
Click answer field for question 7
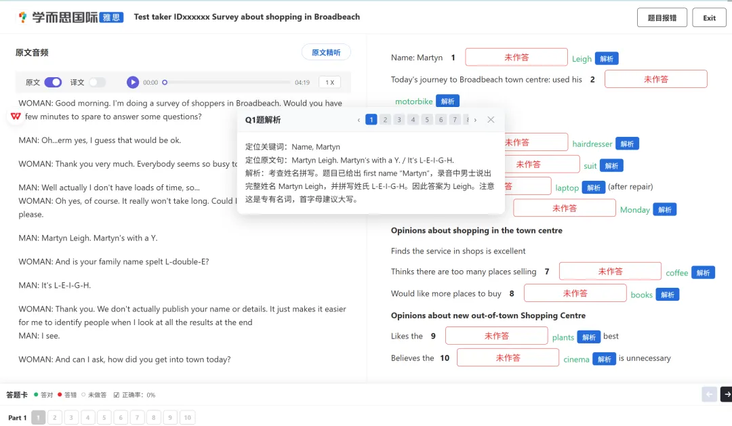[610, 271]
